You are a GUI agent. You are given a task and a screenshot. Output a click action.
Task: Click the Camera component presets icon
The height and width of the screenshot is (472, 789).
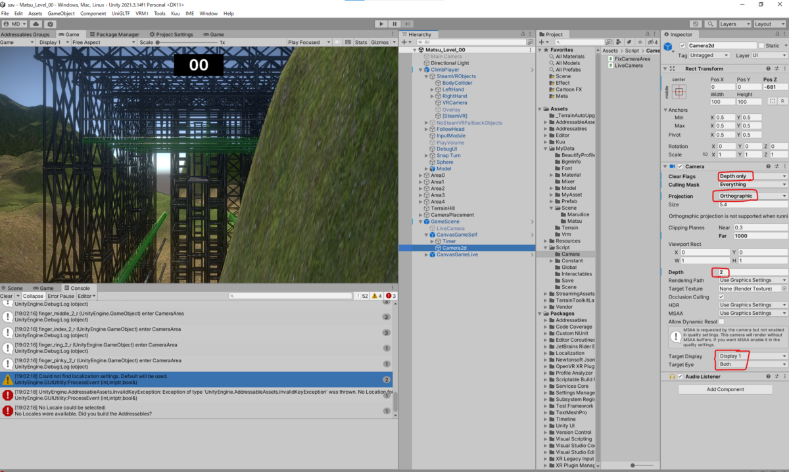coord(776,166)
